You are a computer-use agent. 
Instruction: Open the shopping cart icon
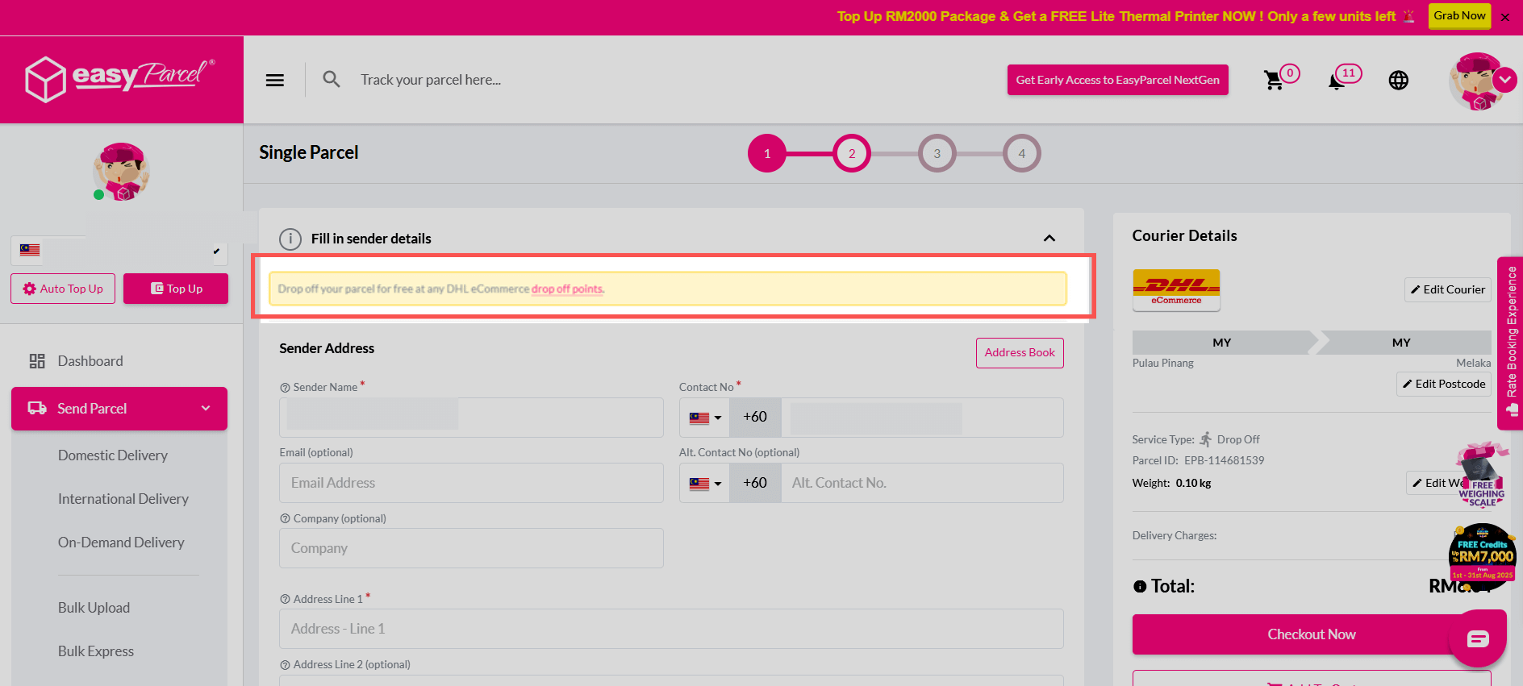coord(1274,80)
